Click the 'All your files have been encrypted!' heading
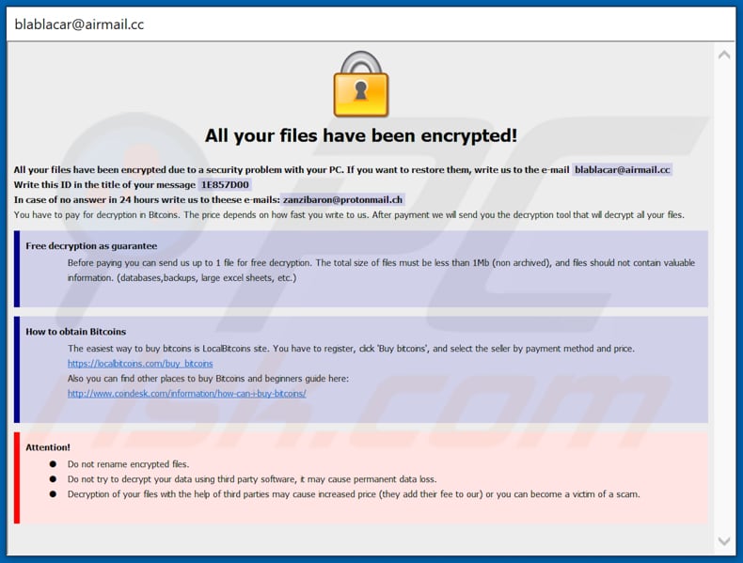The width and height of the screenshot is (743, 563). click(361, 135)
